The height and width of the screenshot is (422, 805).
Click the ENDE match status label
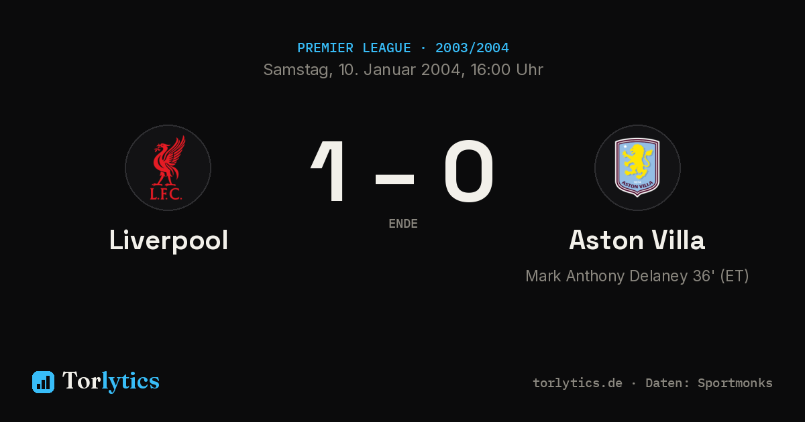pyautogui.click(x=403, y=224)
